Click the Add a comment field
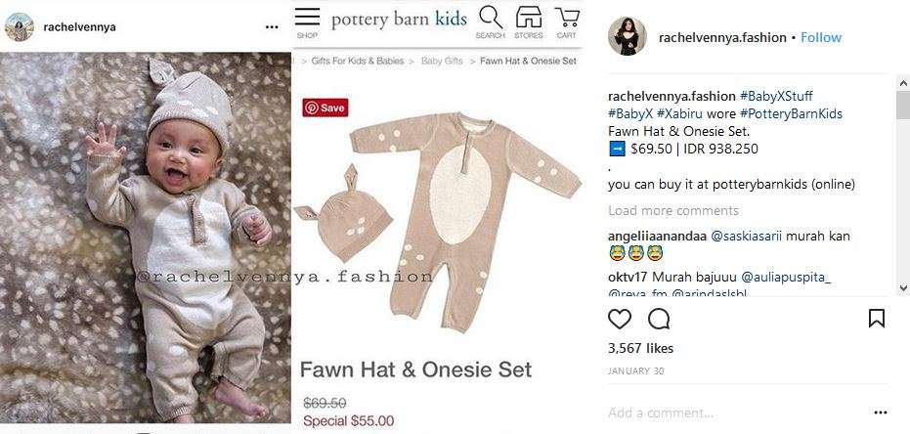This screenshot has width=910, height=434. tap(723, 412)
